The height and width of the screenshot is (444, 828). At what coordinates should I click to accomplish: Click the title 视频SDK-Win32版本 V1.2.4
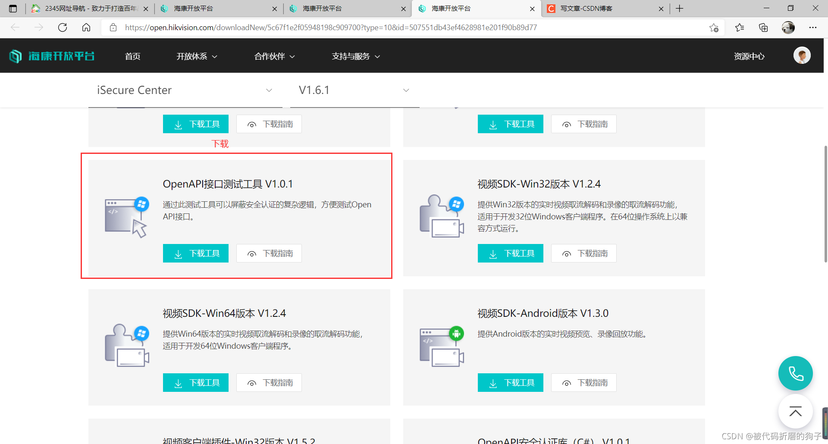[539, 184]
